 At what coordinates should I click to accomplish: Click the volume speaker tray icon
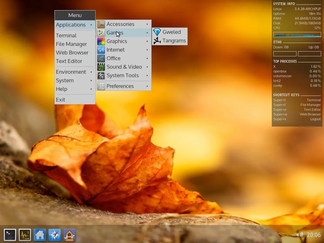click(x=300, y=235)
